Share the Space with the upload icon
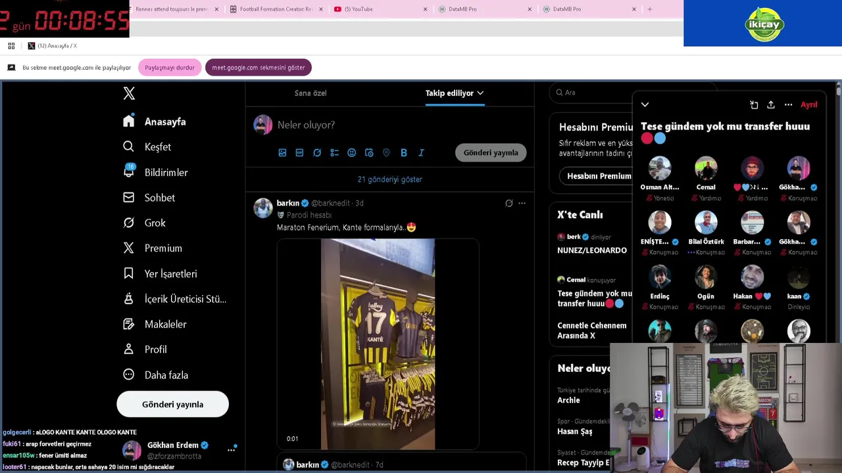The height and width of the screenshot is (473, 842). [x=771, y=104]
